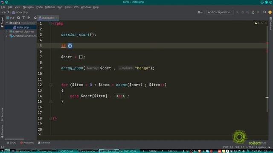The image size is (273, 153).
Task: Open the Refactor menu
Action: 50,7
